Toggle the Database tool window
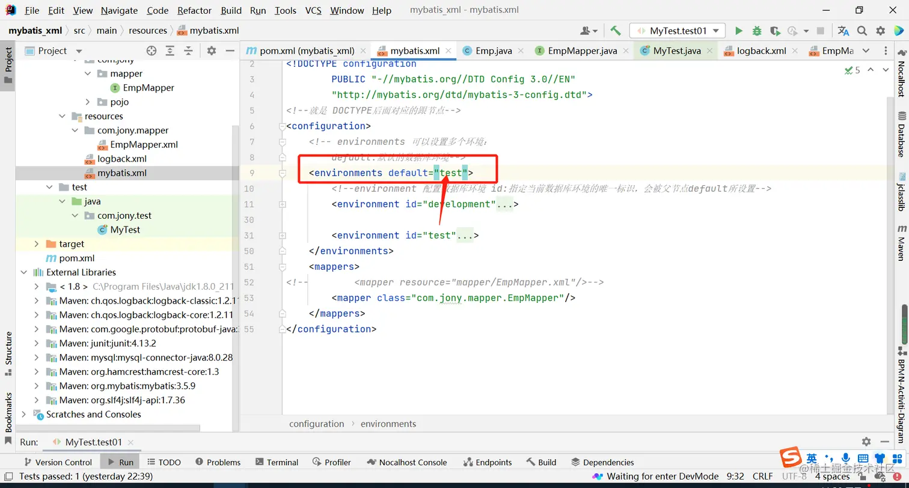The image size is (909, 488). click(902, 134)
